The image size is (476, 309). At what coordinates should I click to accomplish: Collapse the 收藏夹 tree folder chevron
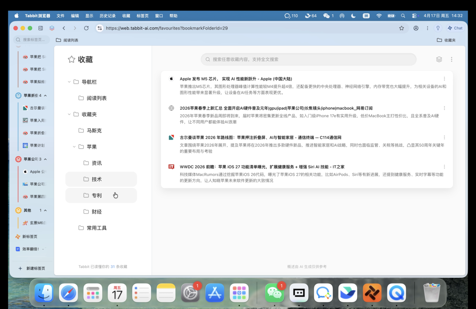pyautogui.click(x=69, y=114)
